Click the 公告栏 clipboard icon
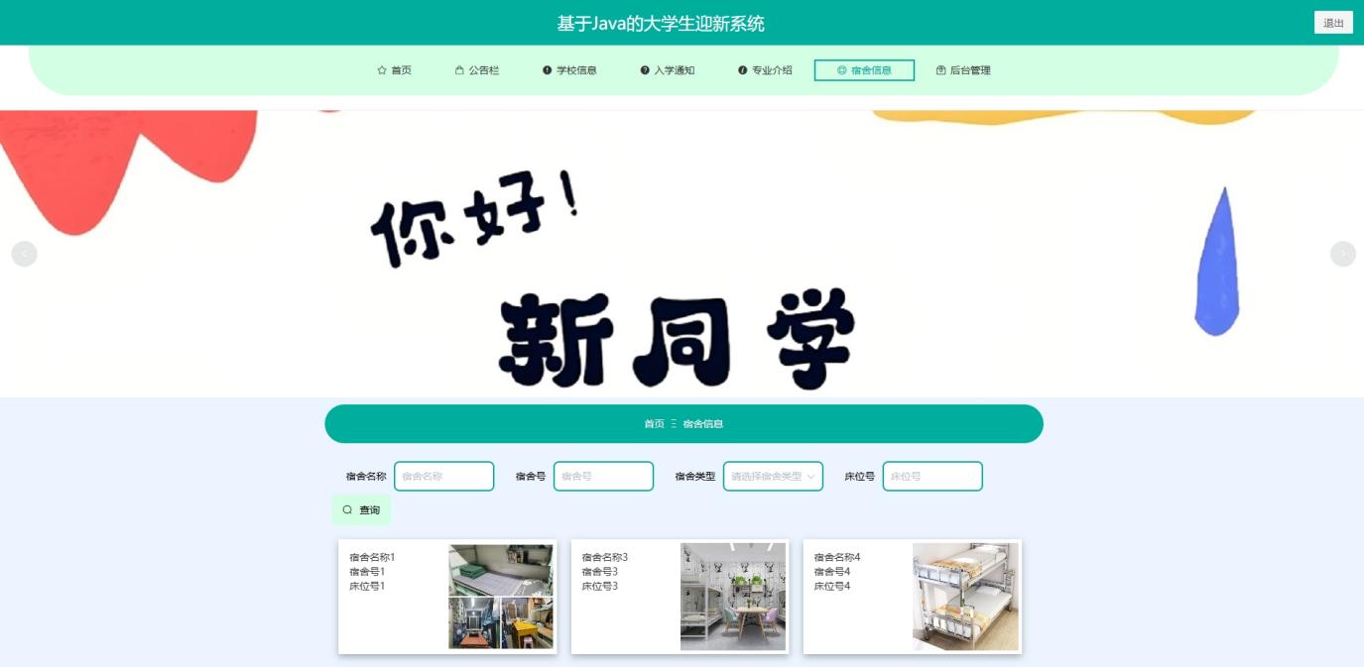Viewport: 1364px width, 667px height. (x=457, y=69)
